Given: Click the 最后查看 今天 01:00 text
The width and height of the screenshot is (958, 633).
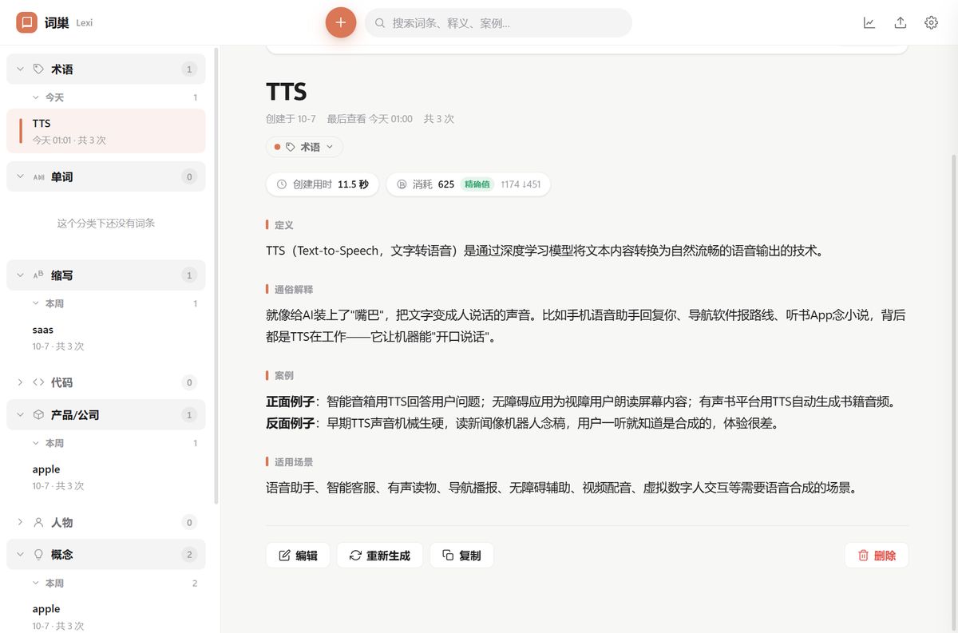Looking at the screenshot, I should [370, 119].
